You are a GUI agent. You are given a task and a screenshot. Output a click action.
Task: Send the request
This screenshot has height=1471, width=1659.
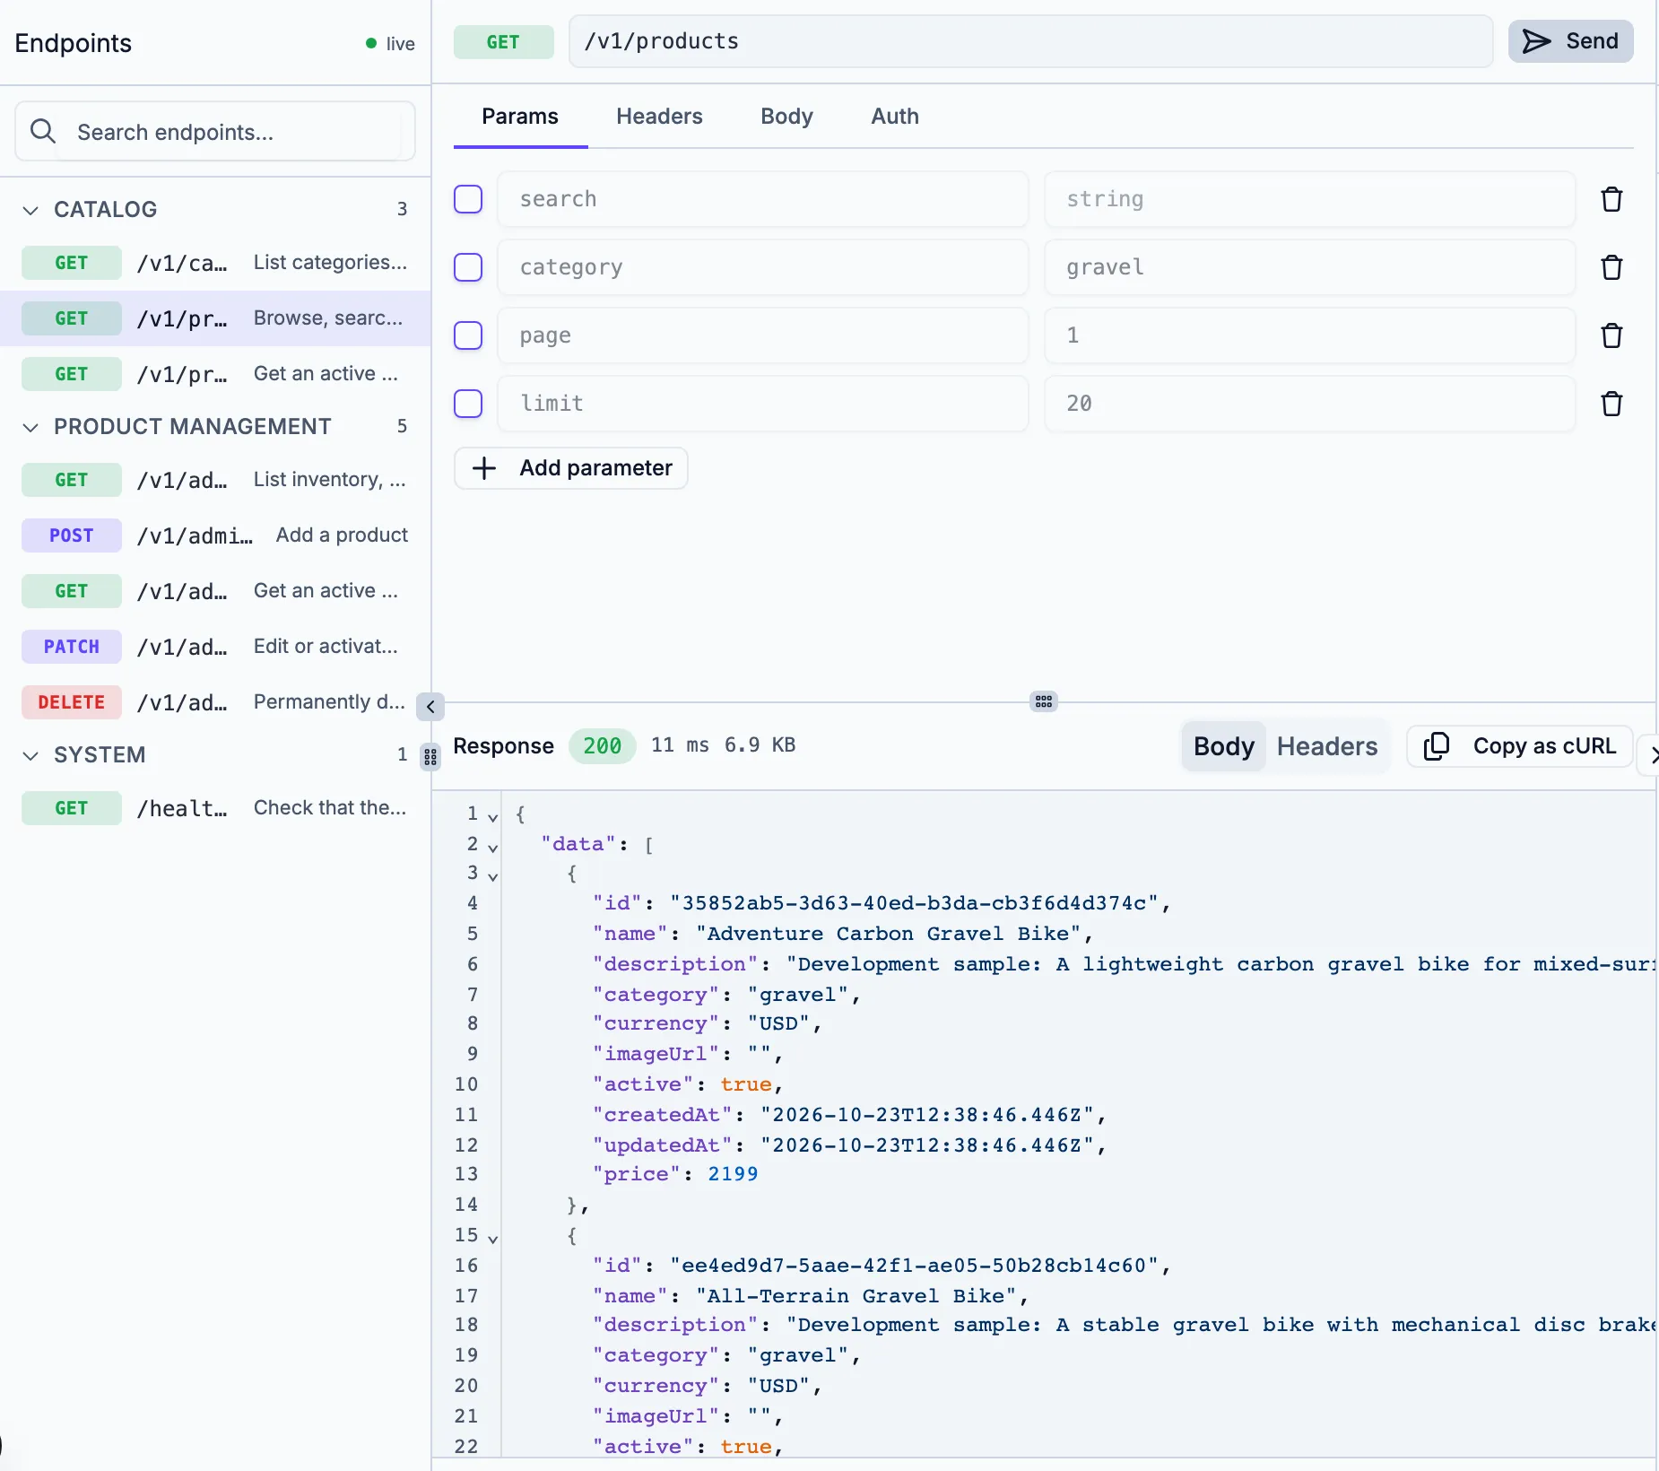pos(1571,41)
